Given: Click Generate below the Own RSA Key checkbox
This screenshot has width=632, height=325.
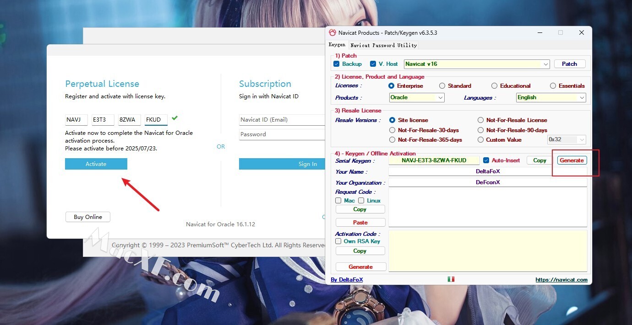Looking at the screenshot, I should (361, 267).
